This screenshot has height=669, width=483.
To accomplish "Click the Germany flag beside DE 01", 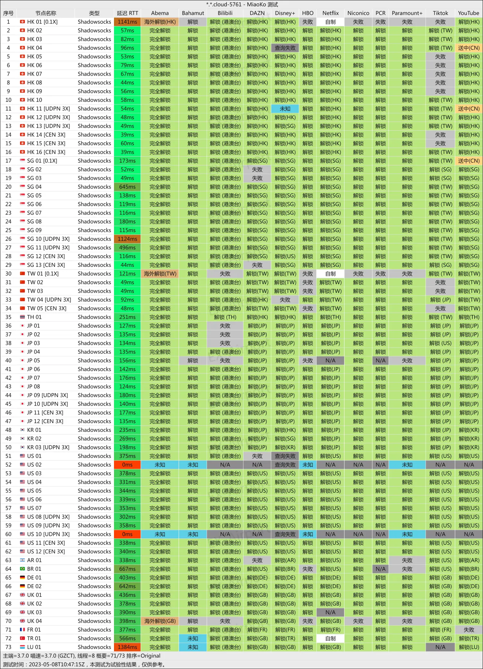I will click(22, 577).
